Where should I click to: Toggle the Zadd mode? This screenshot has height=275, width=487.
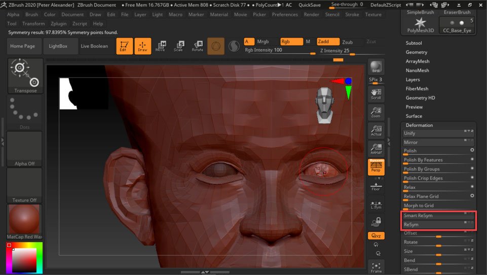pyautogui.click(x=328, y=42)
